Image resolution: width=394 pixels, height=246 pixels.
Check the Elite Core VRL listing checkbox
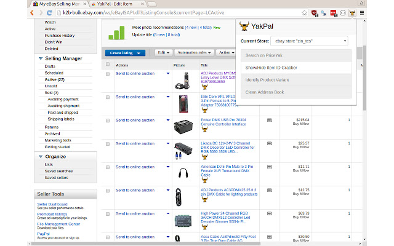(x=108, y=97)
